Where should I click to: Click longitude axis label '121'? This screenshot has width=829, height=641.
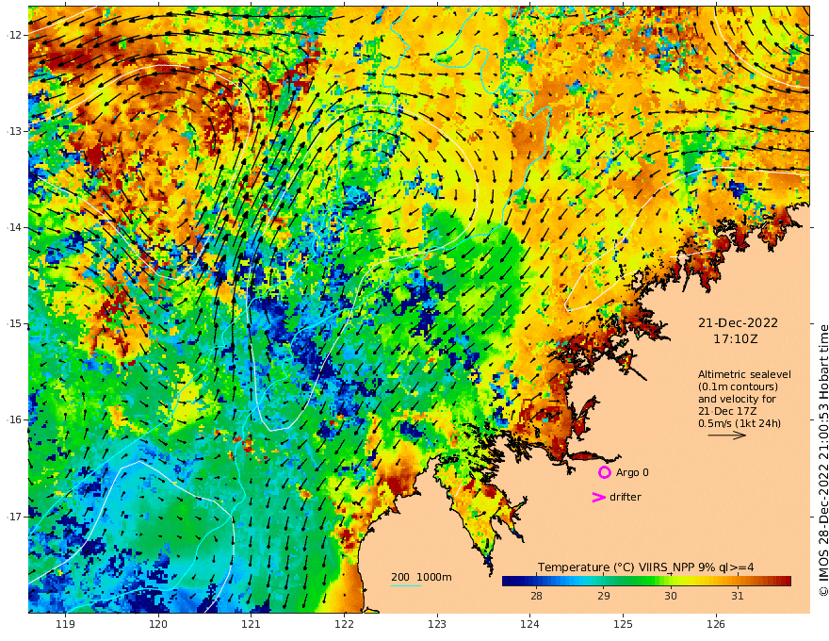pyautogui.click(x=252, y=624)
